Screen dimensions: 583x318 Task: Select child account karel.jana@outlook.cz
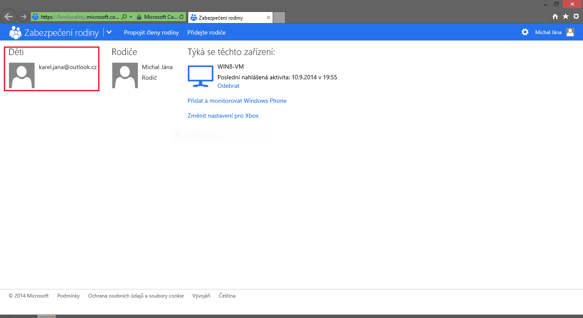tap(67, 67)
